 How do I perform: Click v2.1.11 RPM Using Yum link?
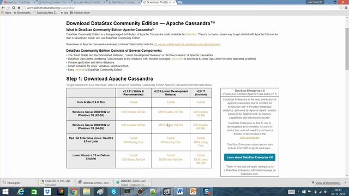tap(133, 142)
